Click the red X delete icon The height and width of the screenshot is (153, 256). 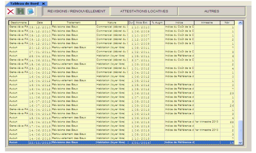click(11, 11)
